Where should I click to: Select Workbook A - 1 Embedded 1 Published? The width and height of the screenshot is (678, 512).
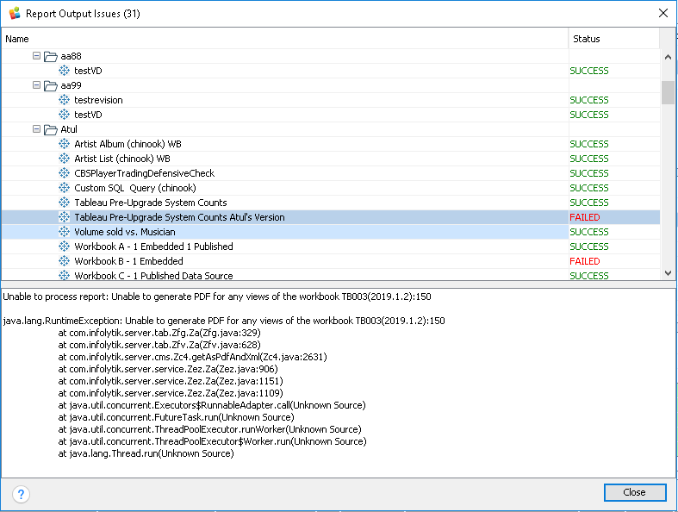point(153,247)
